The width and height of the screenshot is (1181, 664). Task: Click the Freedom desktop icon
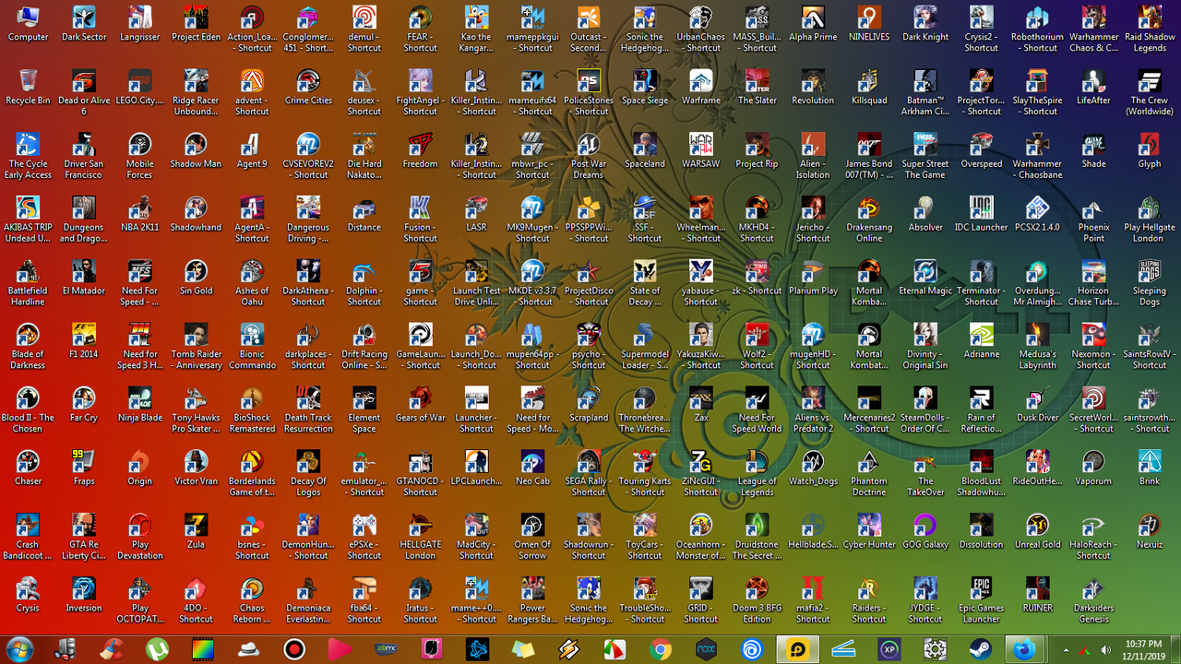click(420, 150)
